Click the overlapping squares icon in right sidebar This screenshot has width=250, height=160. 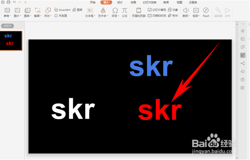pos(243,39)
